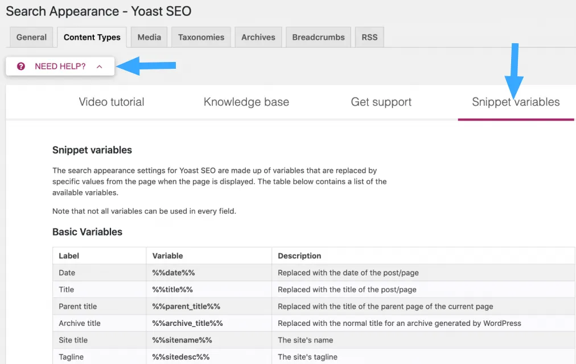Open the Content Types tab
Viewport: 576px width, 364px height.
click(92, 36)
